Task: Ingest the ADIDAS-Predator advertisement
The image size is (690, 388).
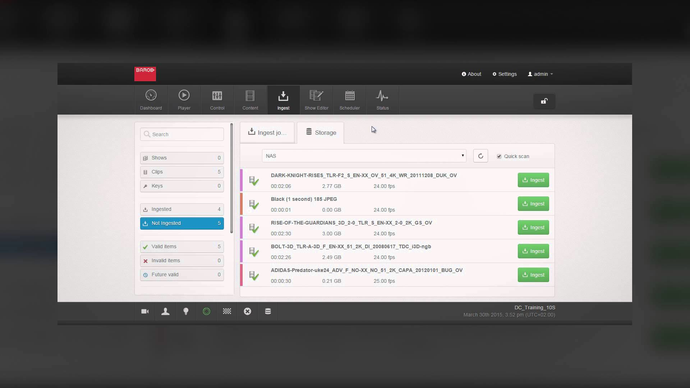Action: [x=533, y=275]
